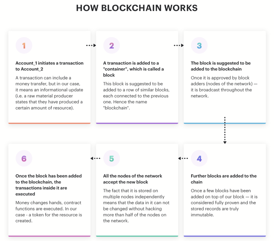
Task: Click the orange underline bar of card 1
Action: click(49, 123)
